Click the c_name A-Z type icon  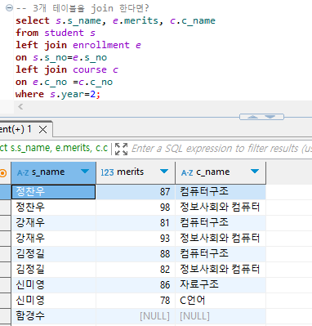point(187,172)
